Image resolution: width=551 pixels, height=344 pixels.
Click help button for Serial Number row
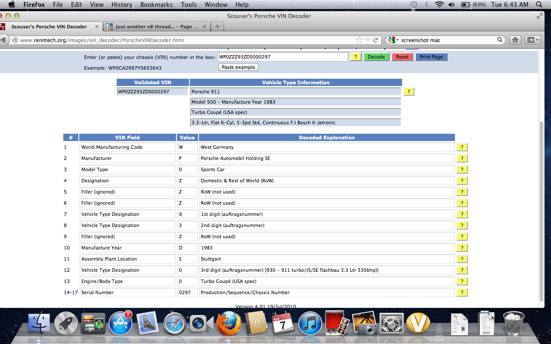click(462, 292)
